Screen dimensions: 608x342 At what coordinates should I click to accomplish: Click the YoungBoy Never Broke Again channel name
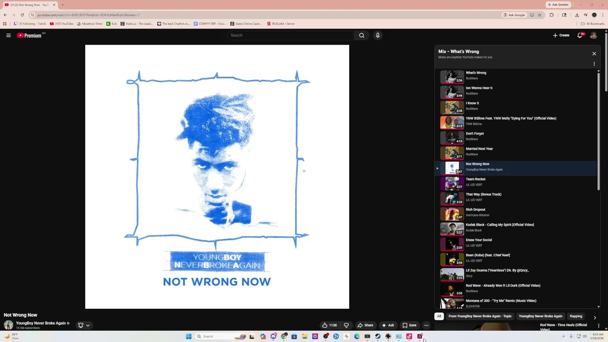tap(41, 323)
